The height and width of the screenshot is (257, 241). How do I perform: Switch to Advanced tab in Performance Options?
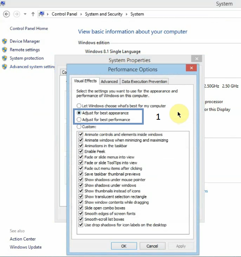(109, 82)
